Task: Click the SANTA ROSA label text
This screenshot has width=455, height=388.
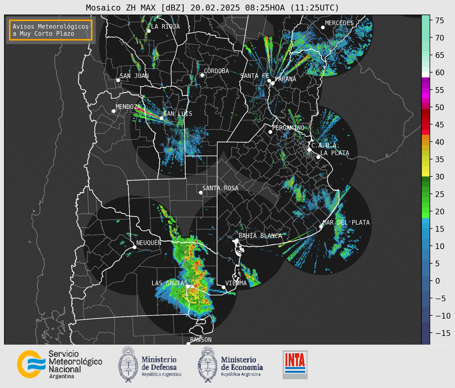Action: 221,188
